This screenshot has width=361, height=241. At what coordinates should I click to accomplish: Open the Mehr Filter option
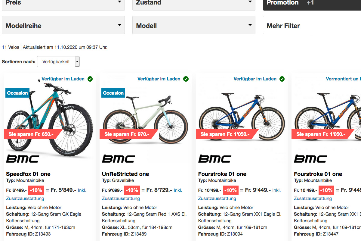point(312,26)
